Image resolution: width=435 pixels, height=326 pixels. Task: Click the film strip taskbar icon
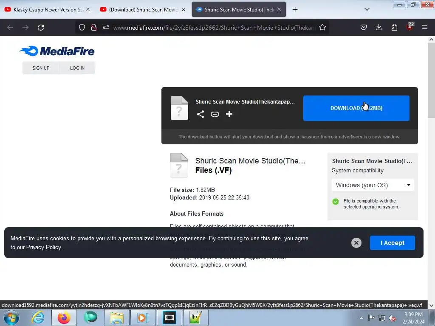(x=169, y=318)
